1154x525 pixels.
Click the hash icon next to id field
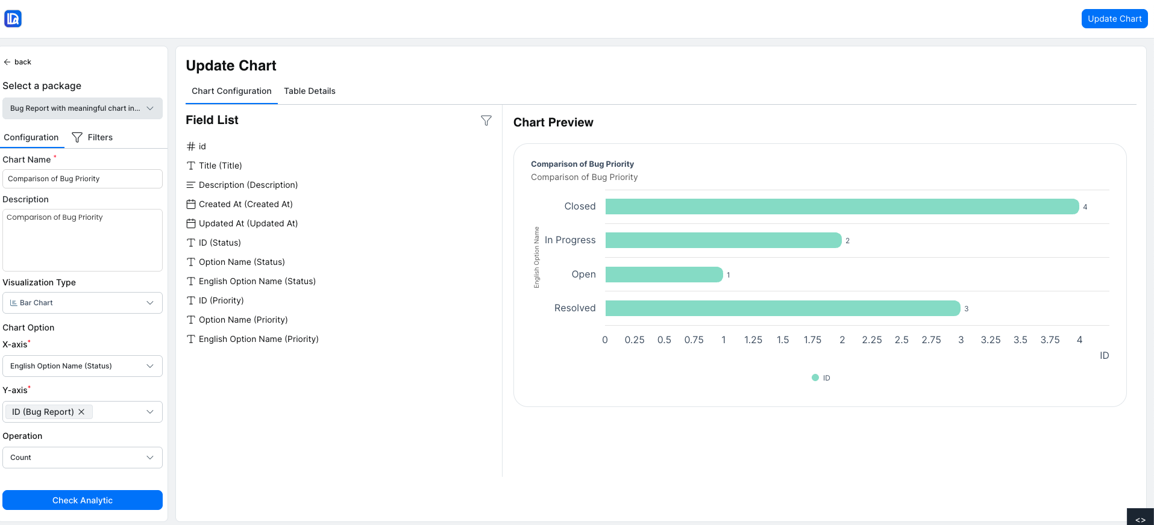(191, 146)
